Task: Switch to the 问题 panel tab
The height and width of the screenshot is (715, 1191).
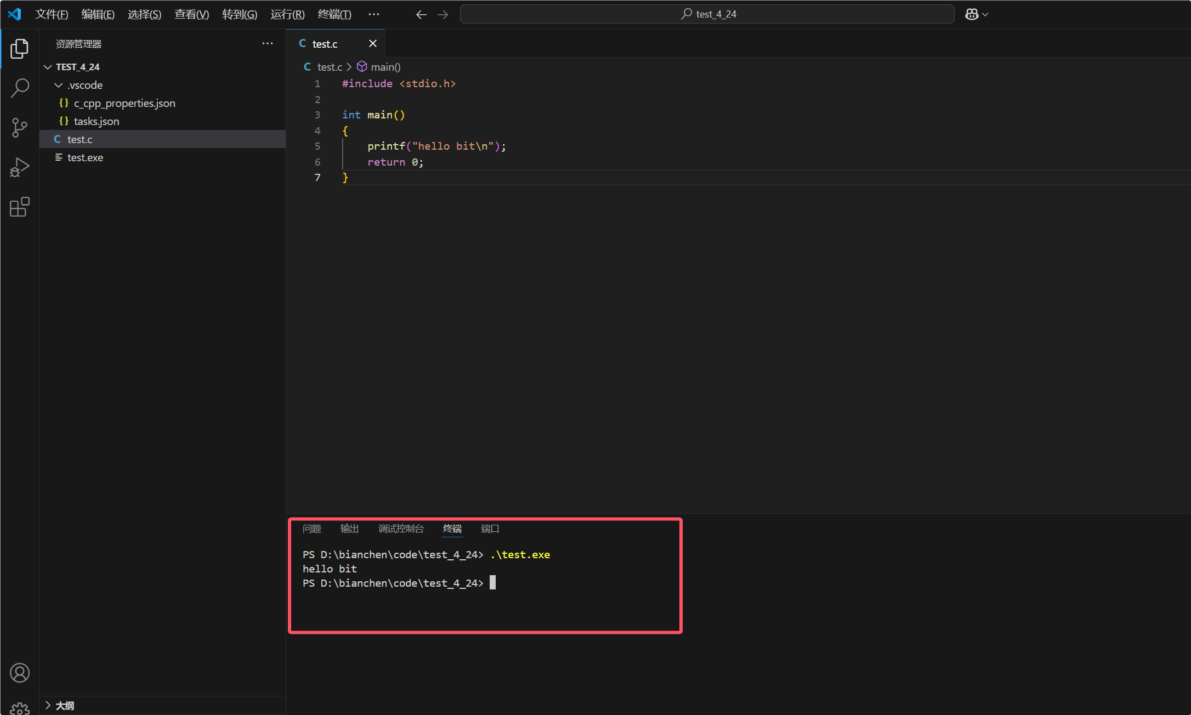Action: point(311,529)
